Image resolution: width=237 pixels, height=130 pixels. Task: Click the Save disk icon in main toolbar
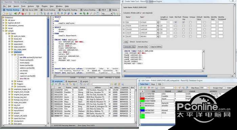tap(10, 14)
